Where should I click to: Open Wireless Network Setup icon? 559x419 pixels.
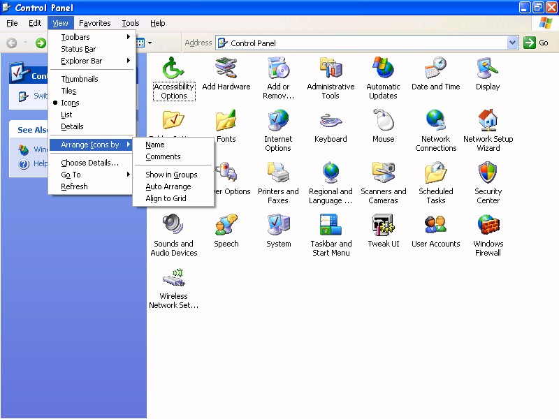[173, 288]
